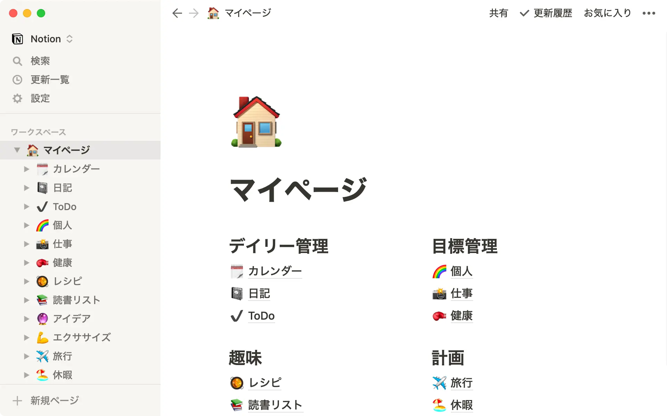Image resolution: width=667 pixels, height=416 pixels.
Task: Click the ToDo checkmark icon in the sidebar
Action: 42,206
